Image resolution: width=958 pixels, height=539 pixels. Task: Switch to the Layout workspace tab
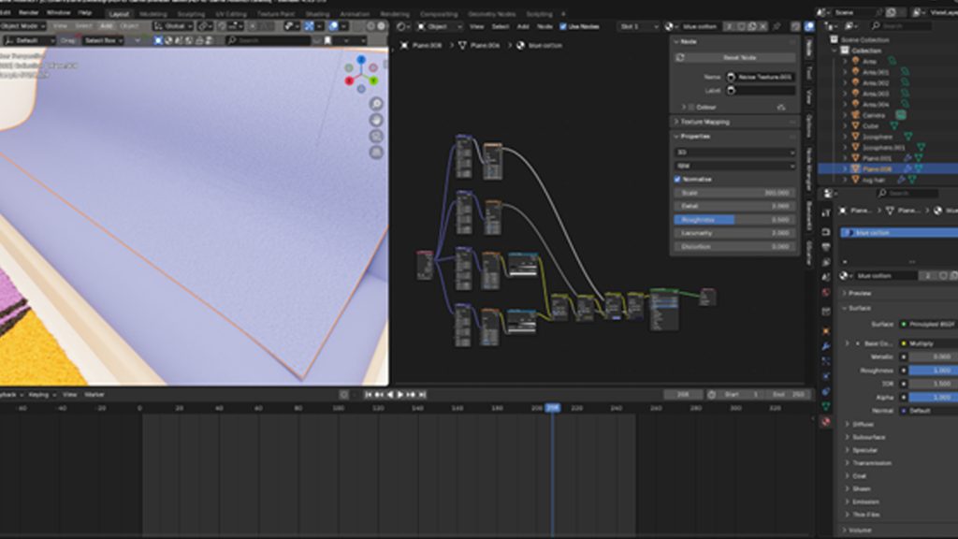click(119, 14)
